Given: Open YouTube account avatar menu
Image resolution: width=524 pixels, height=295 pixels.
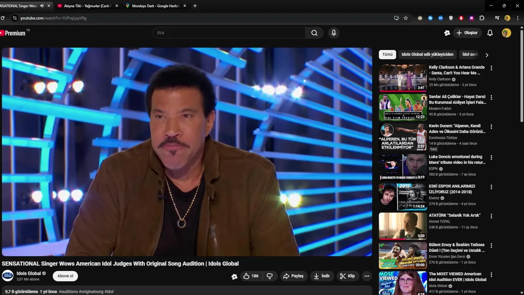Looking at the screenshot, I should [x=506, y=33].
